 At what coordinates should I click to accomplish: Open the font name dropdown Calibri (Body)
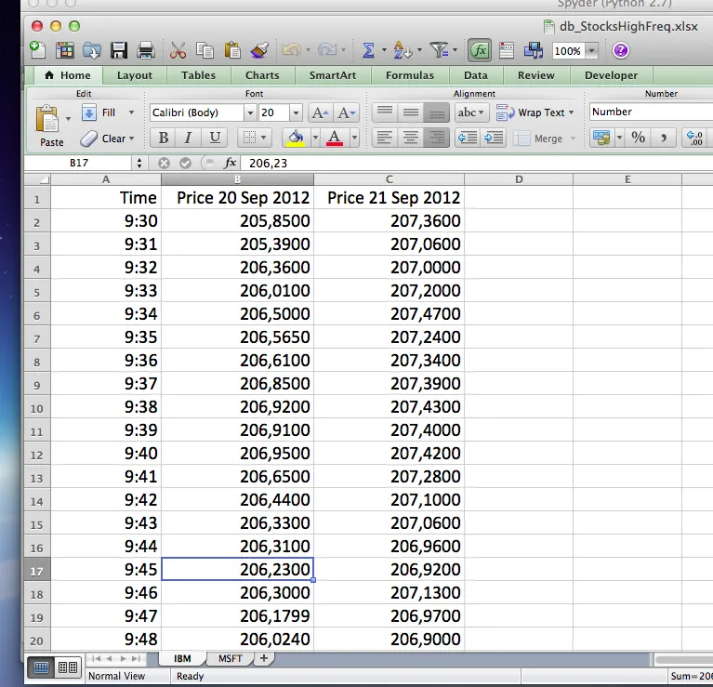[250, 112]
